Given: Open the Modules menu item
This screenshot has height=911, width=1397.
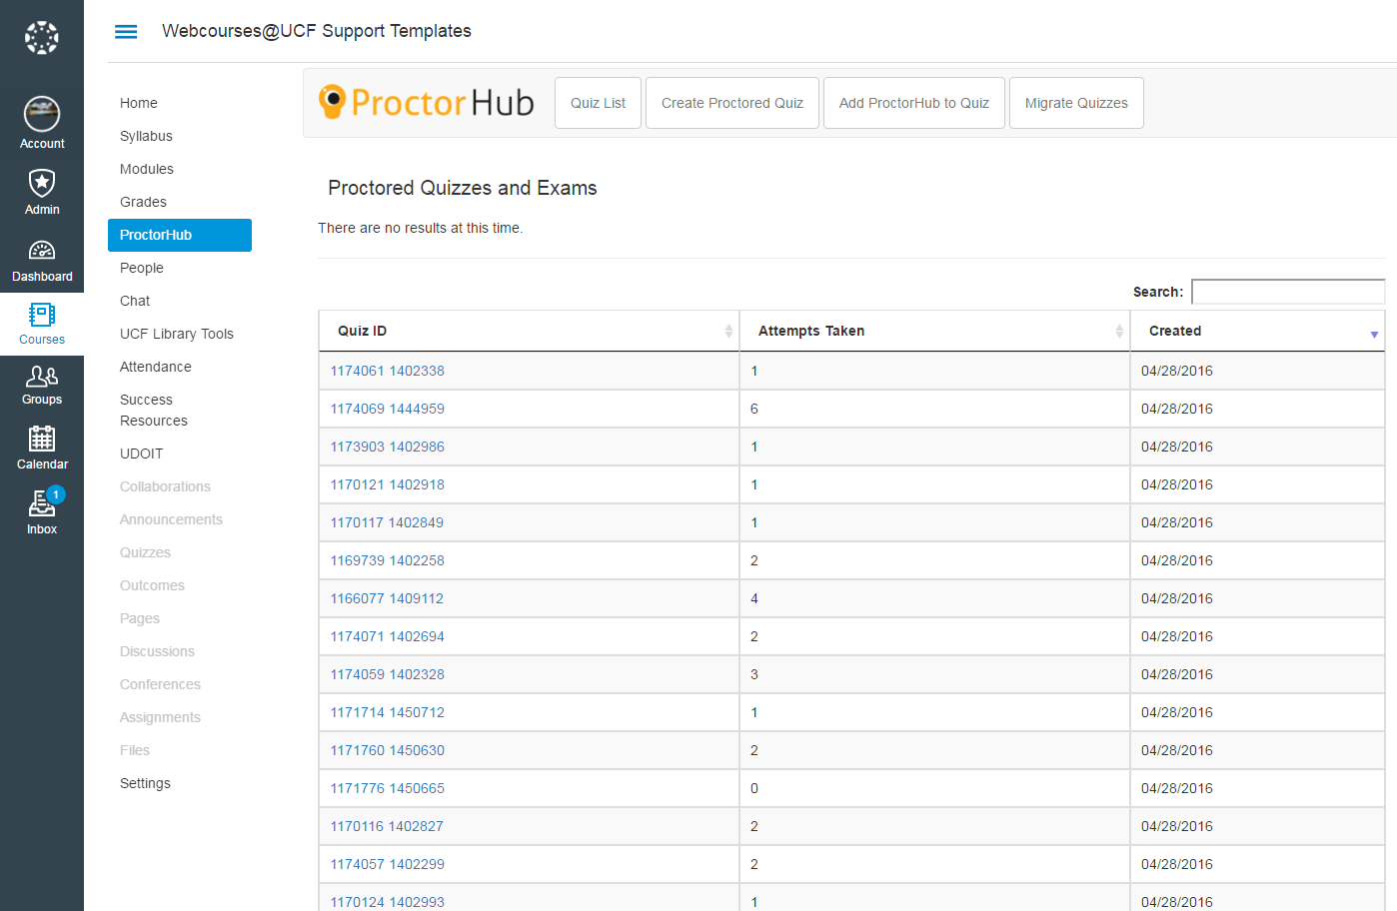Looking at the screenshot, I should (x=147, y=169).
